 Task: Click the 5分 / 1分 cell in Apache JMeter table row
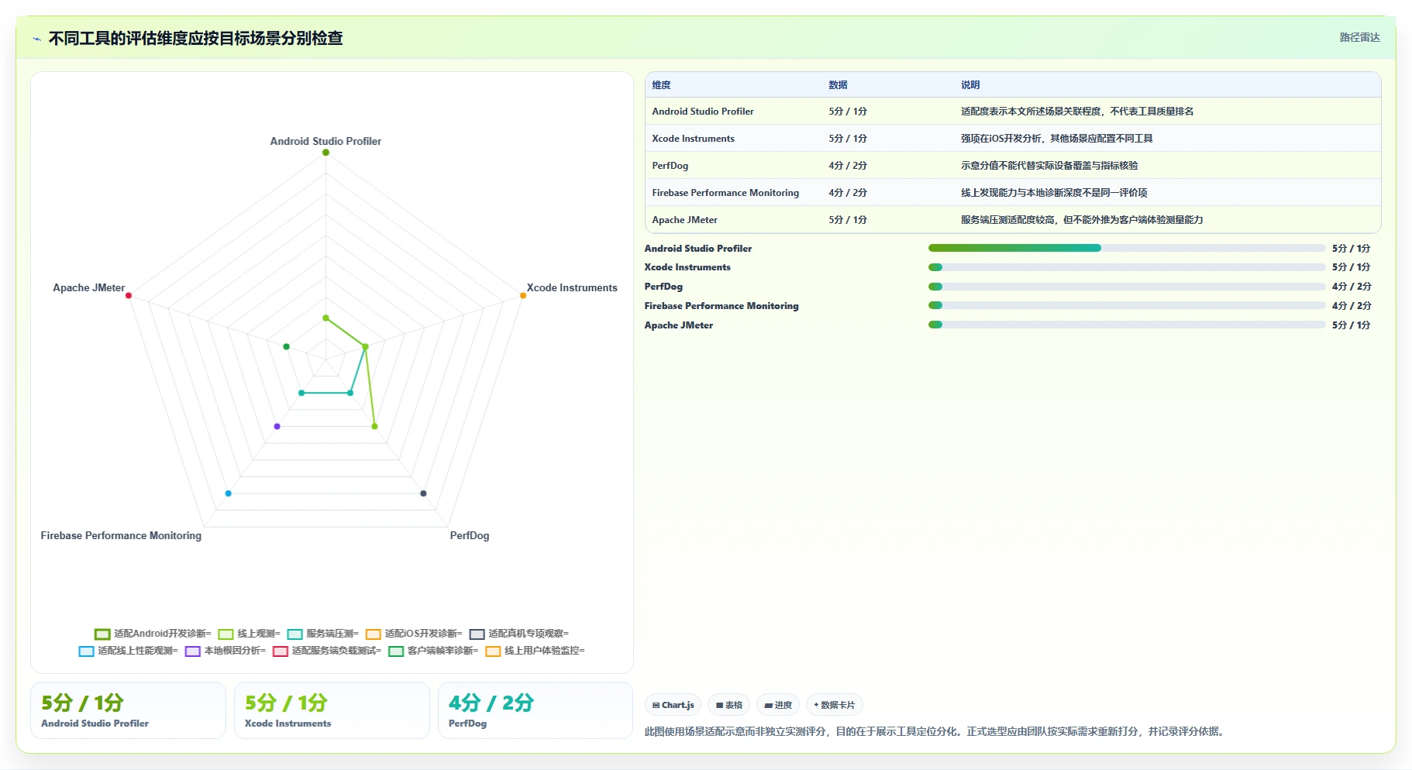click(848, 220)
